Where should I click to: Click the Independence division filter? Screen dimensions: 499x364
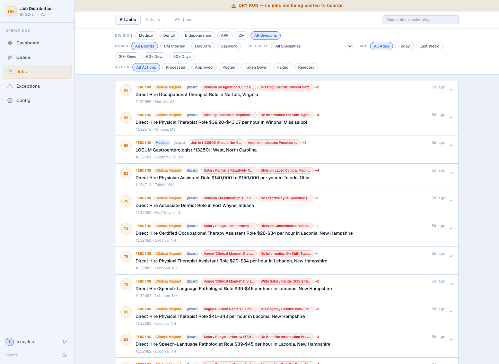coord(198,36)
